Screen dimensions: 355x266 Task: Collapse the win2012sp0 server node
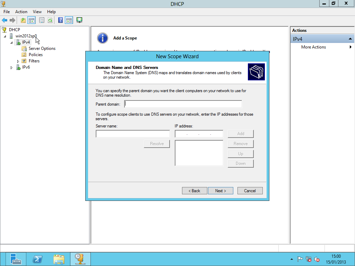click(5, 36)
